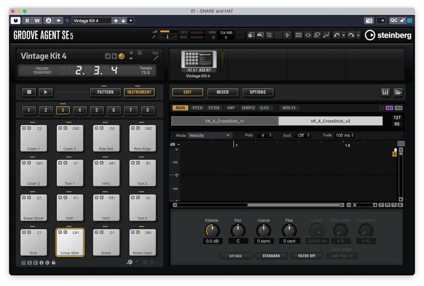Open the plug-in snapshot camera icon
The image size is (424, 286).
369,21
